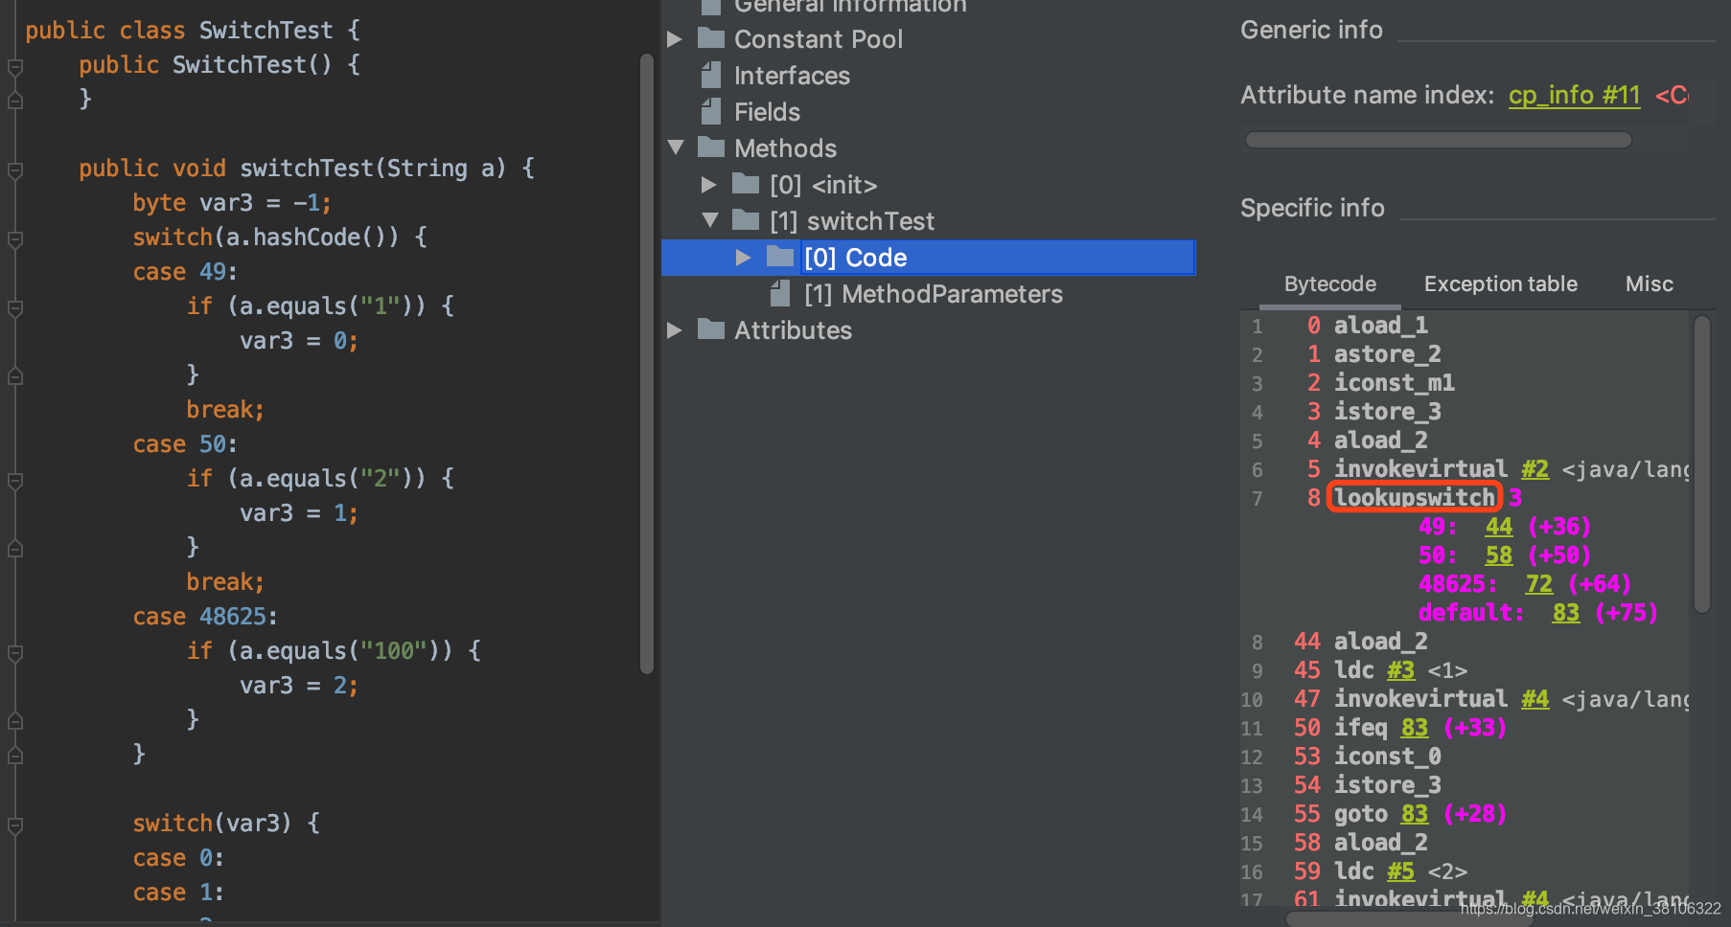
Task: Open the cp_info #11 link
Action: (x=1575, y=95)
